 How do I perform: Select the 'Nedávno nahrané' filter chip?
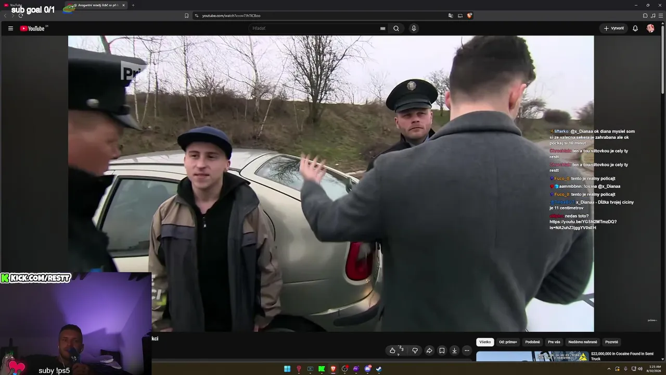point(583,342)
